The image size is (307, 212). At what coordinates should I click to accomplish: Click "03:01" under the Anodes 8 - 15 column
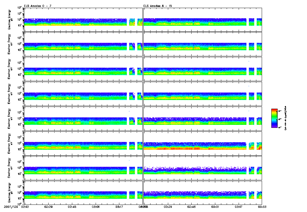[215, 207]
